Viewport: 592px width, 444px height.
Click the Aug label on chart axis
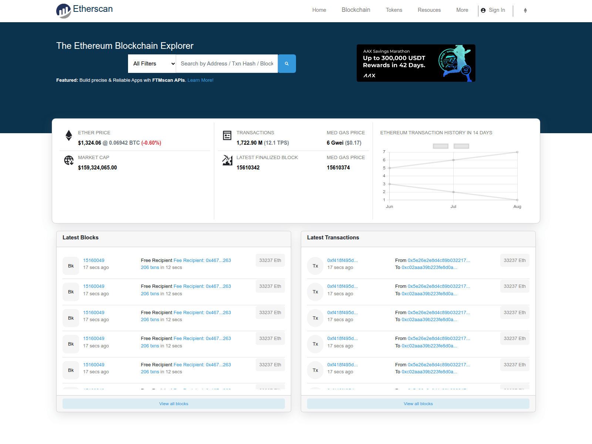point(517,206)
